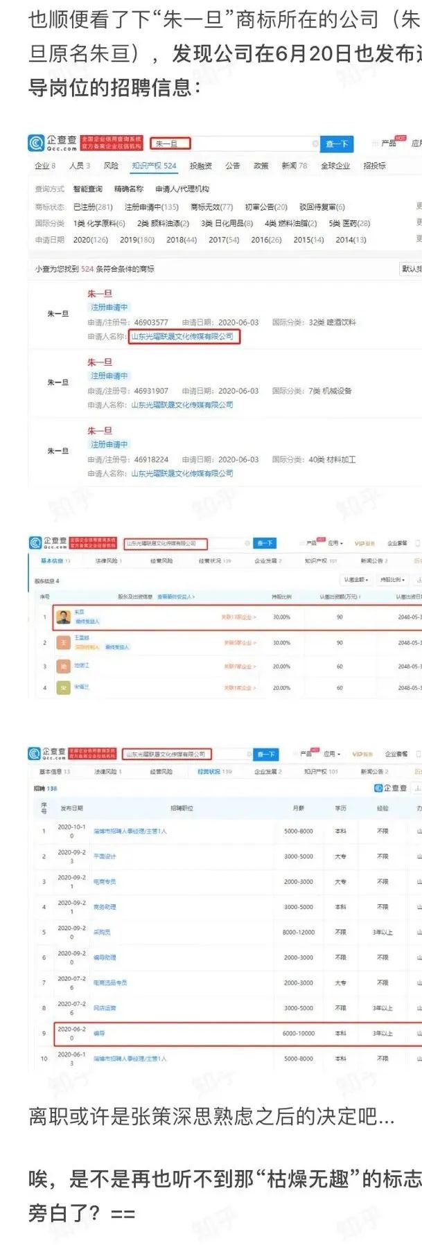The image size is (422, 1245).
Task: Click Qcc logo in the recruitment screenshot
Action: 48,753
